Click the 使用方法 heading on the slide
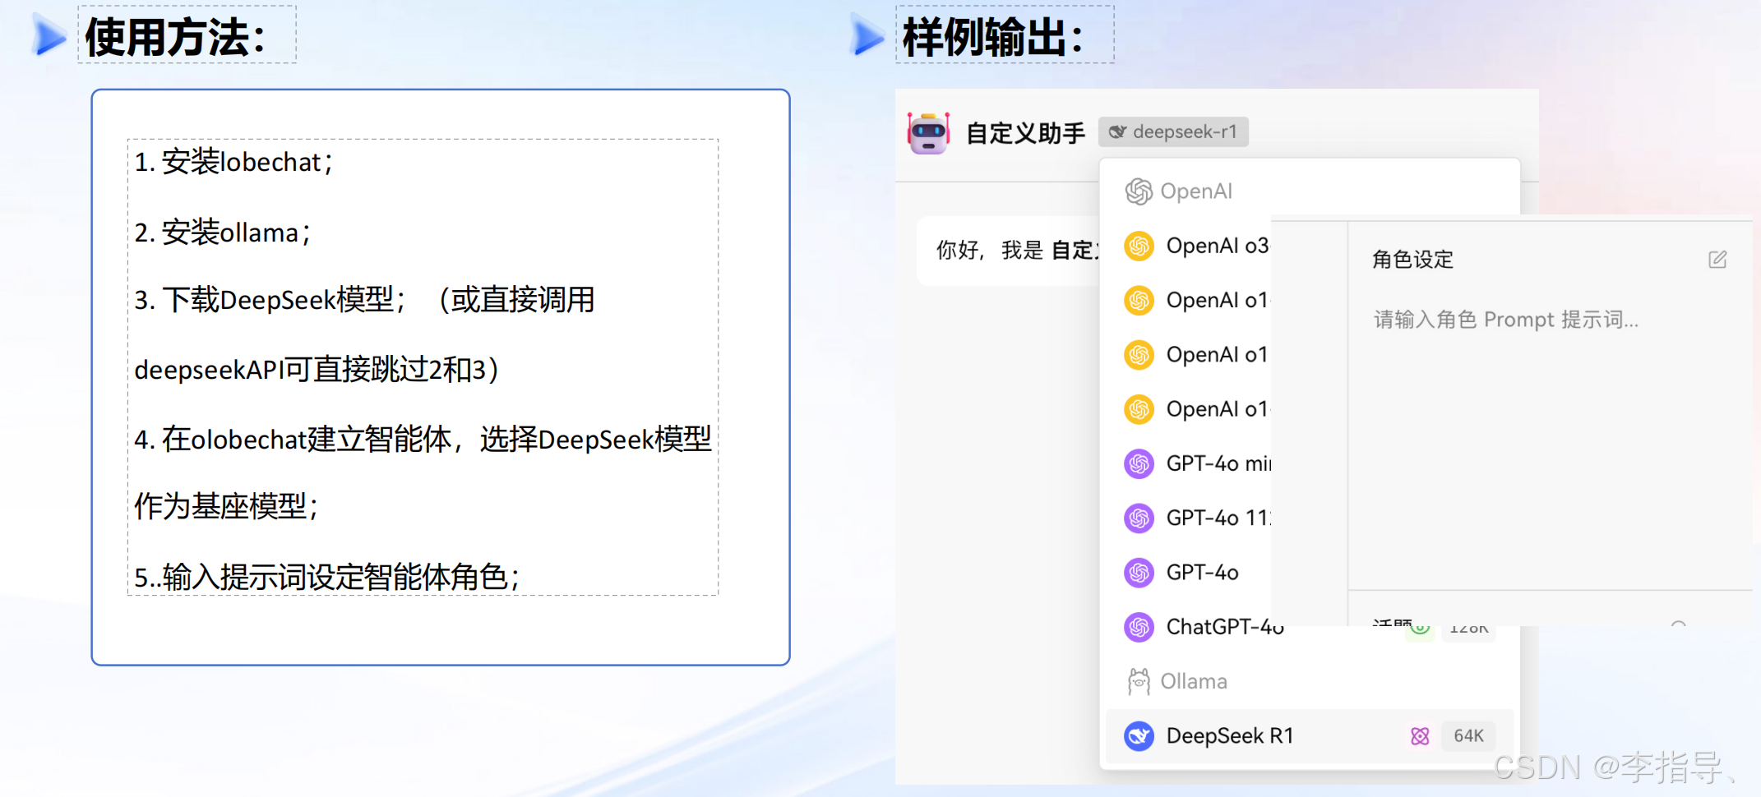 click(175, 37)
